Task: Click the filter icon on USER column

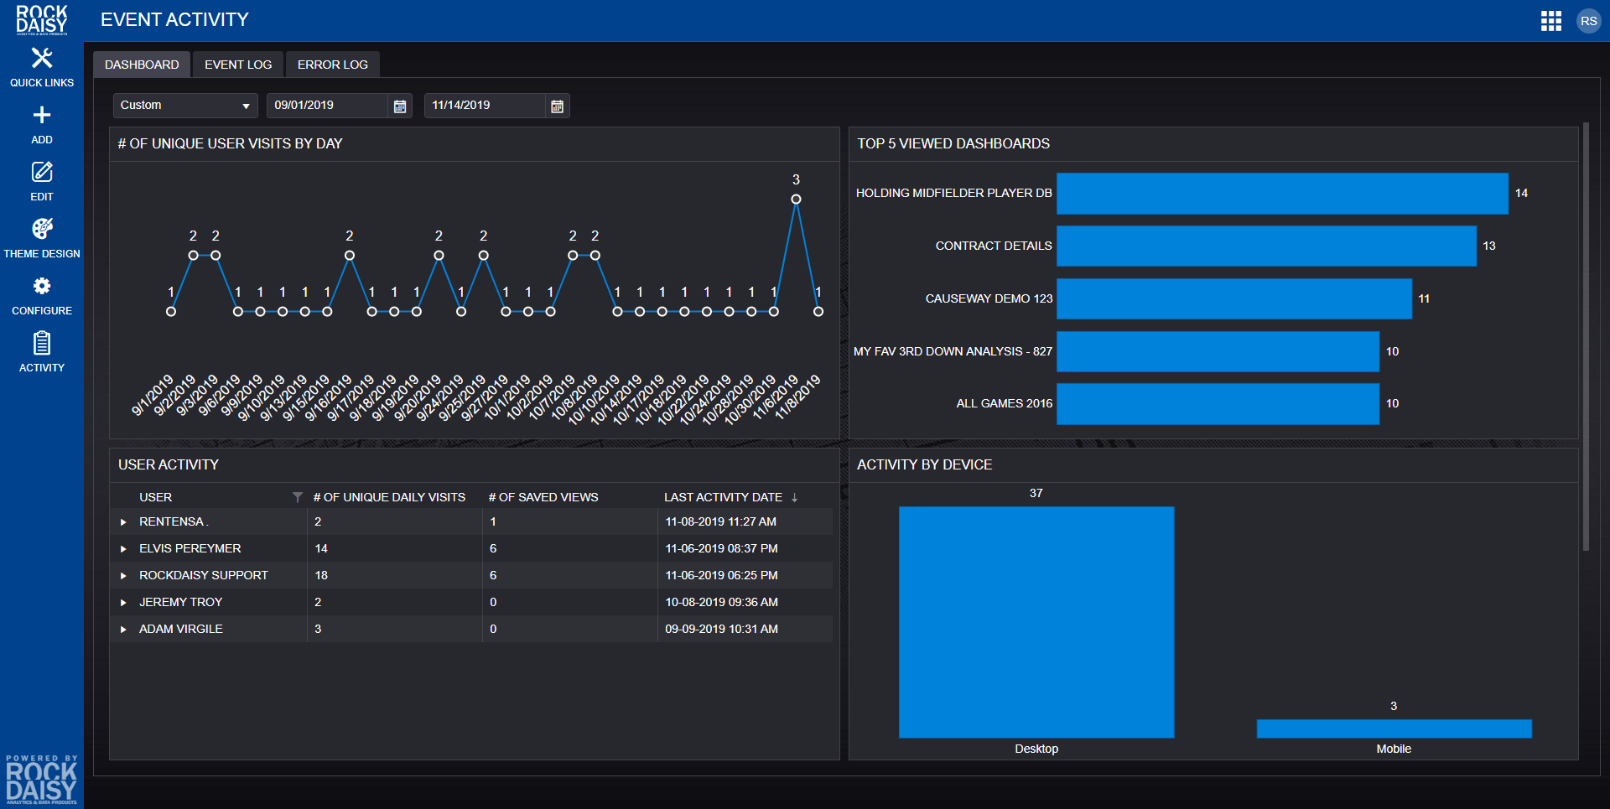Action: click(x=298, y=497)
